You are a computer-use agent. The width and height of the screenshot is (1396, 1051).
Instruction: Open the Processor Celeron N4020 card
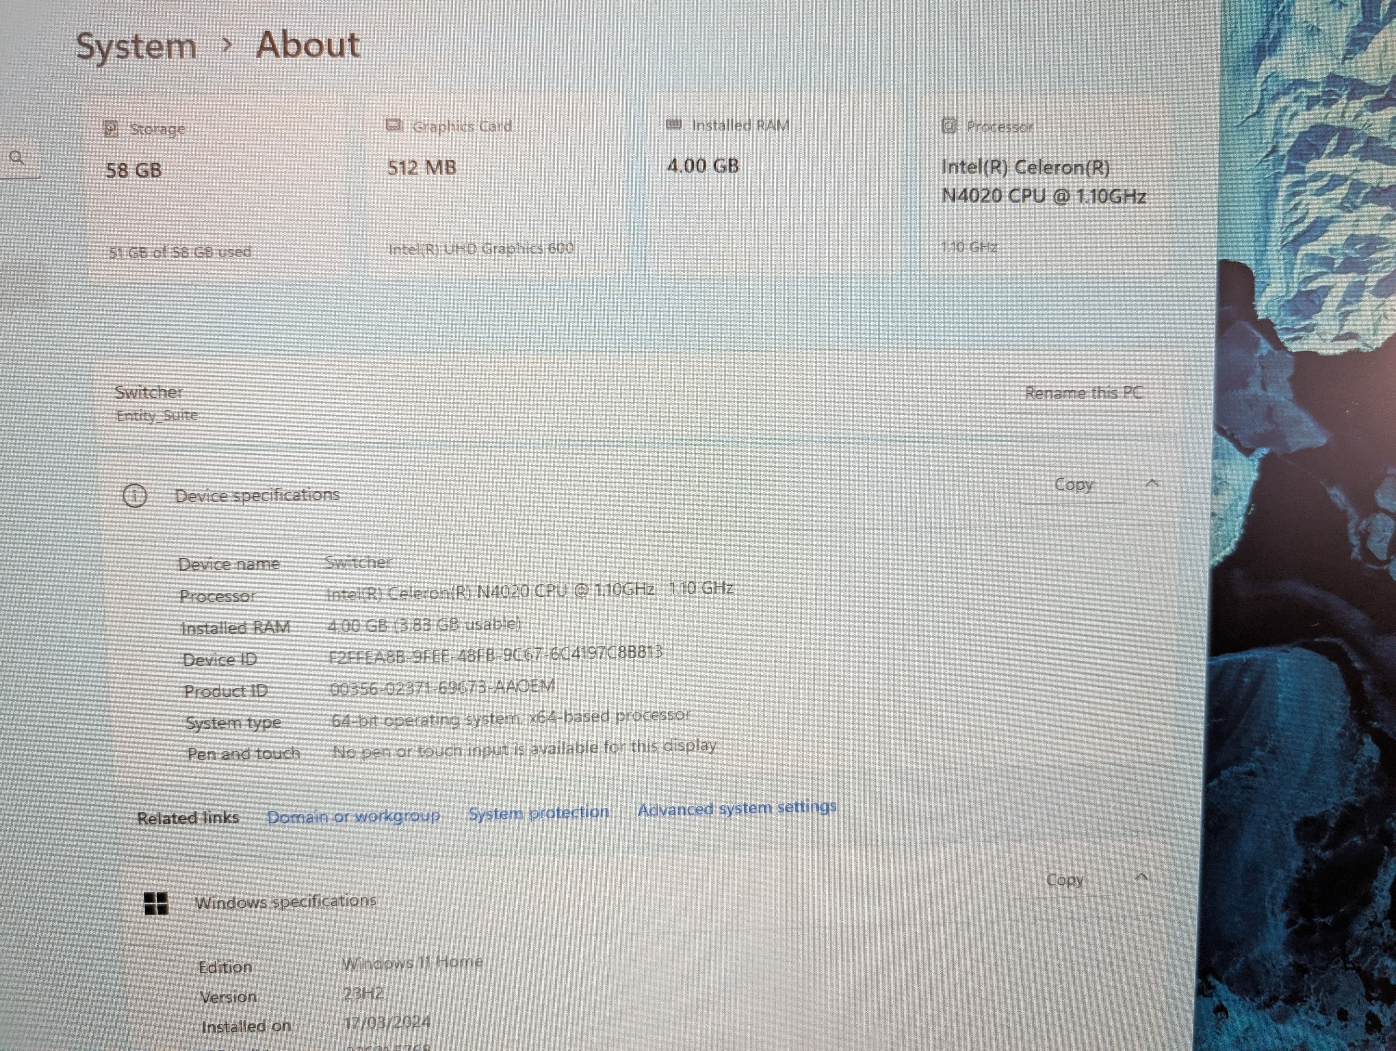(1045, 185)
